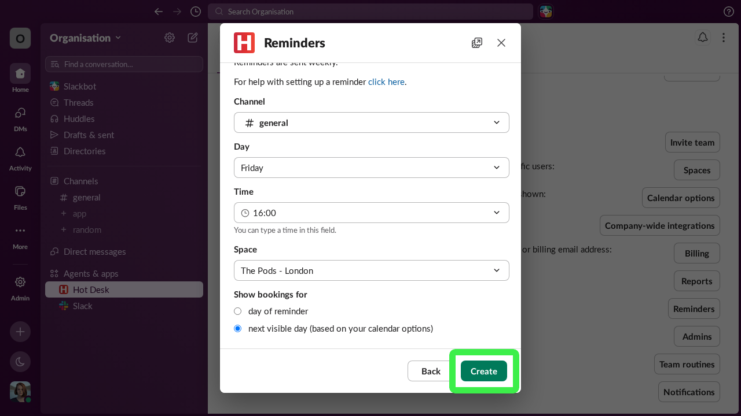Follow the click here help link
Screen dimensions: 741x416
386,82
